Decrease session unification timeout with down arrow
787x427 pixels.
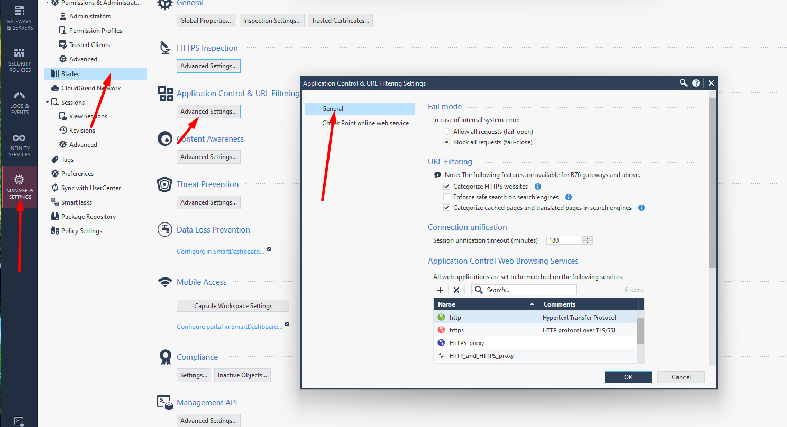tap(587, 242)
